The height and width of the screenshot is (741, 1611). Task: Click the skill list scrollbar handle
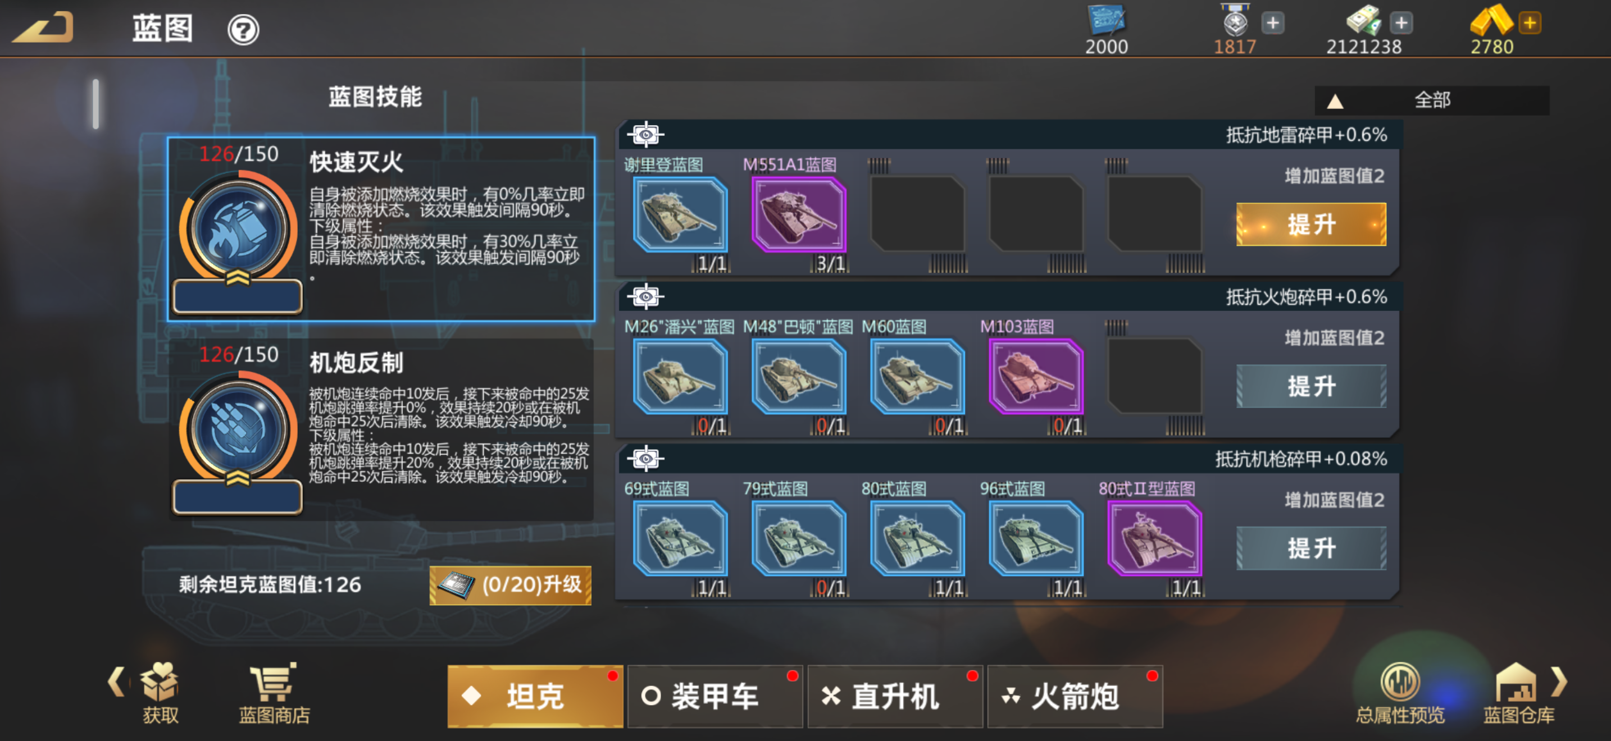(95, 104)
